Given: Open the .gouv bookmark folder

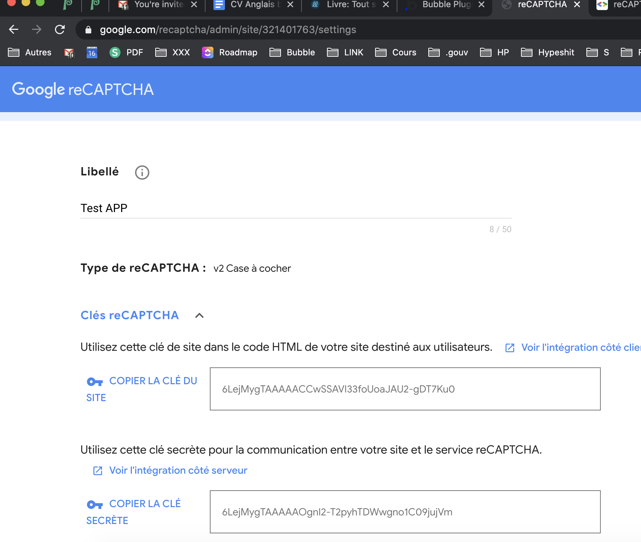Looking at the screenshot, I should (448, 52).
